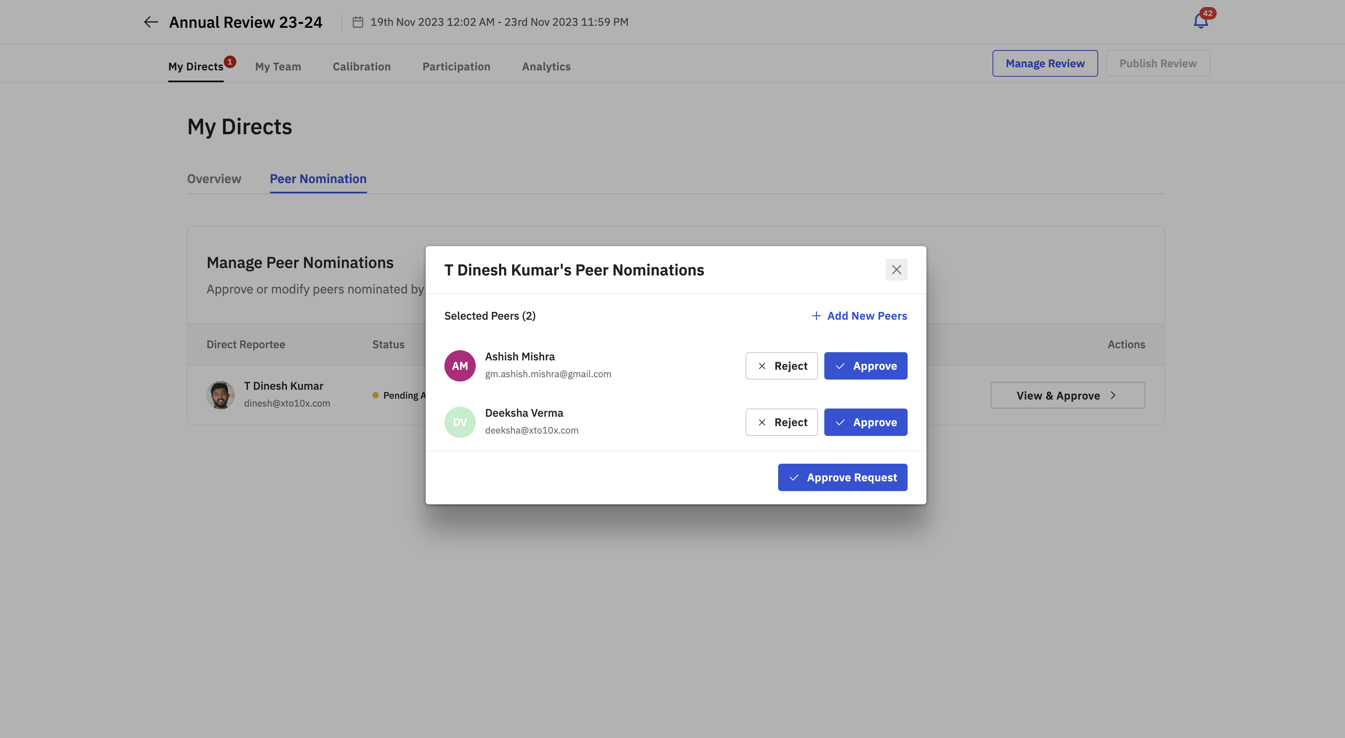This screenshot has width=1345, height=738.
Task: Close the Peer Nominations dialog
Action: pyautogui.click(x=896, y=270)
